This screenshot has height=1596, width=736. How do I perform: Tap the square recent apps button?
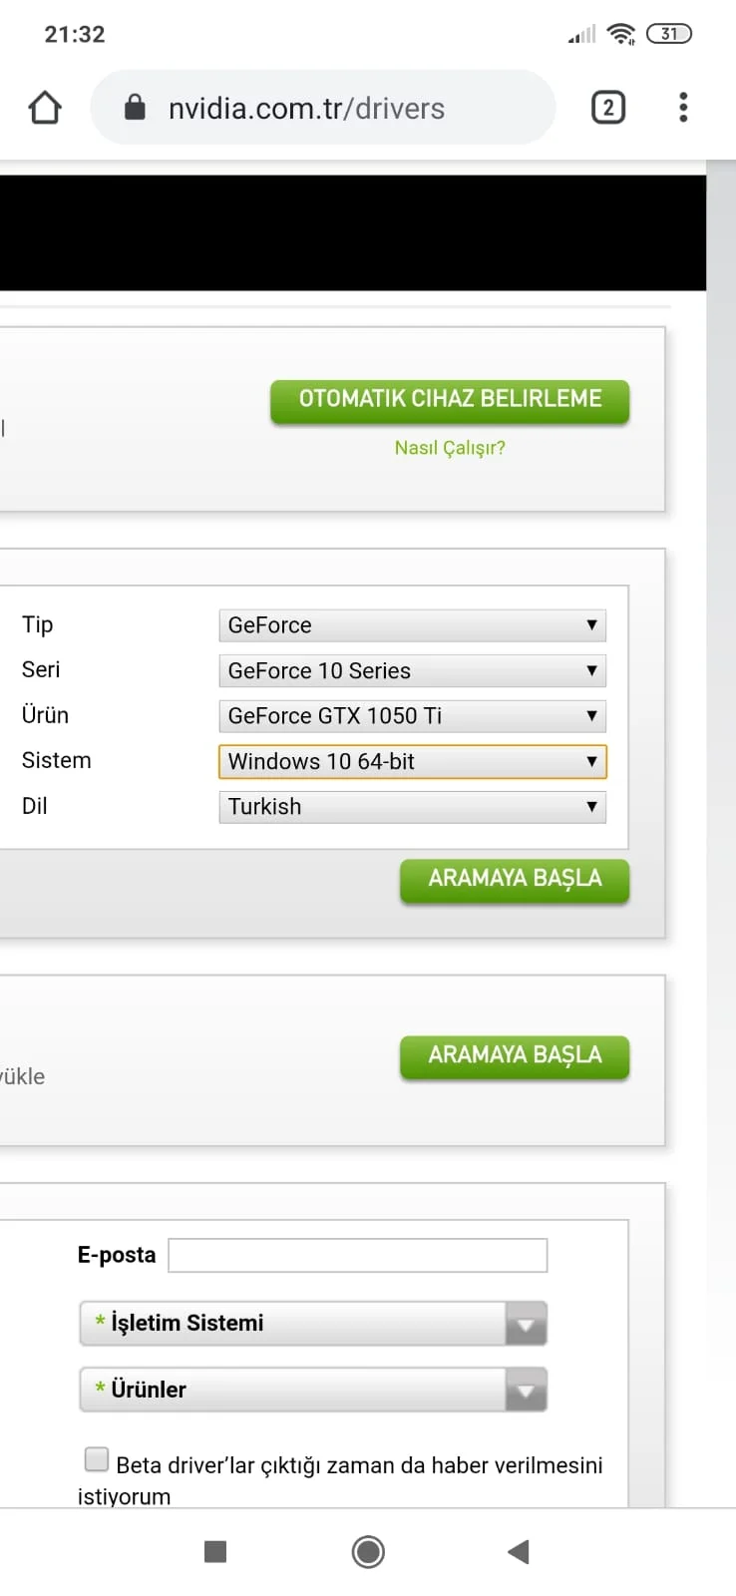point(215,1551)
